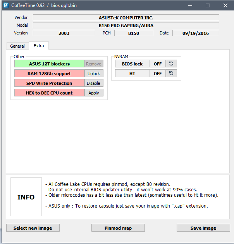Click the Date field 09/19/2016
The width and height of the screenshot is (234, 244).
click(196, 33)
